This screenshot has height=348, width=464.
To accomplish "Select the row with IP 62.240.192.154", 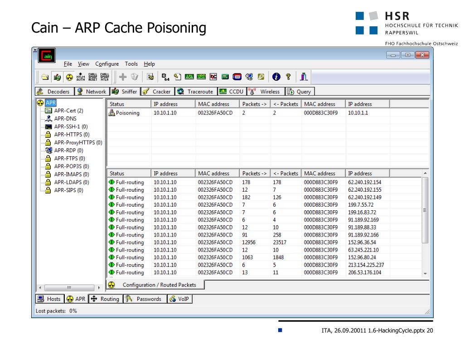I will tap(265, 182).
